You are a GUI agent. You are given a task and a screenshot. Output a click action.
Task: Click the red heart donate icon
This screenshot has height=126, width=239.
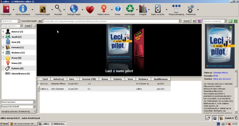[x=90, y=10]
